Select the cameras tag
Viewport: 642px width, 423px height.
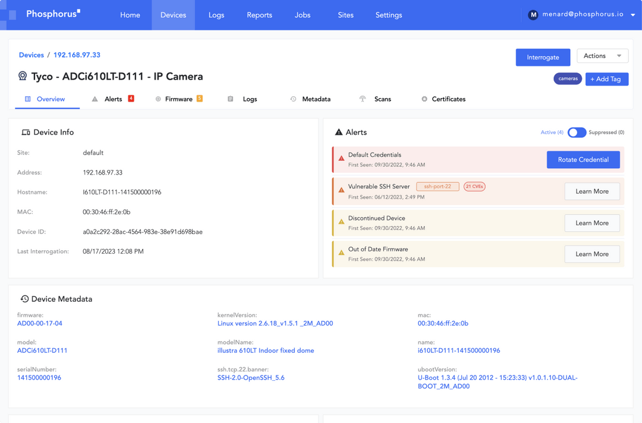568,78
